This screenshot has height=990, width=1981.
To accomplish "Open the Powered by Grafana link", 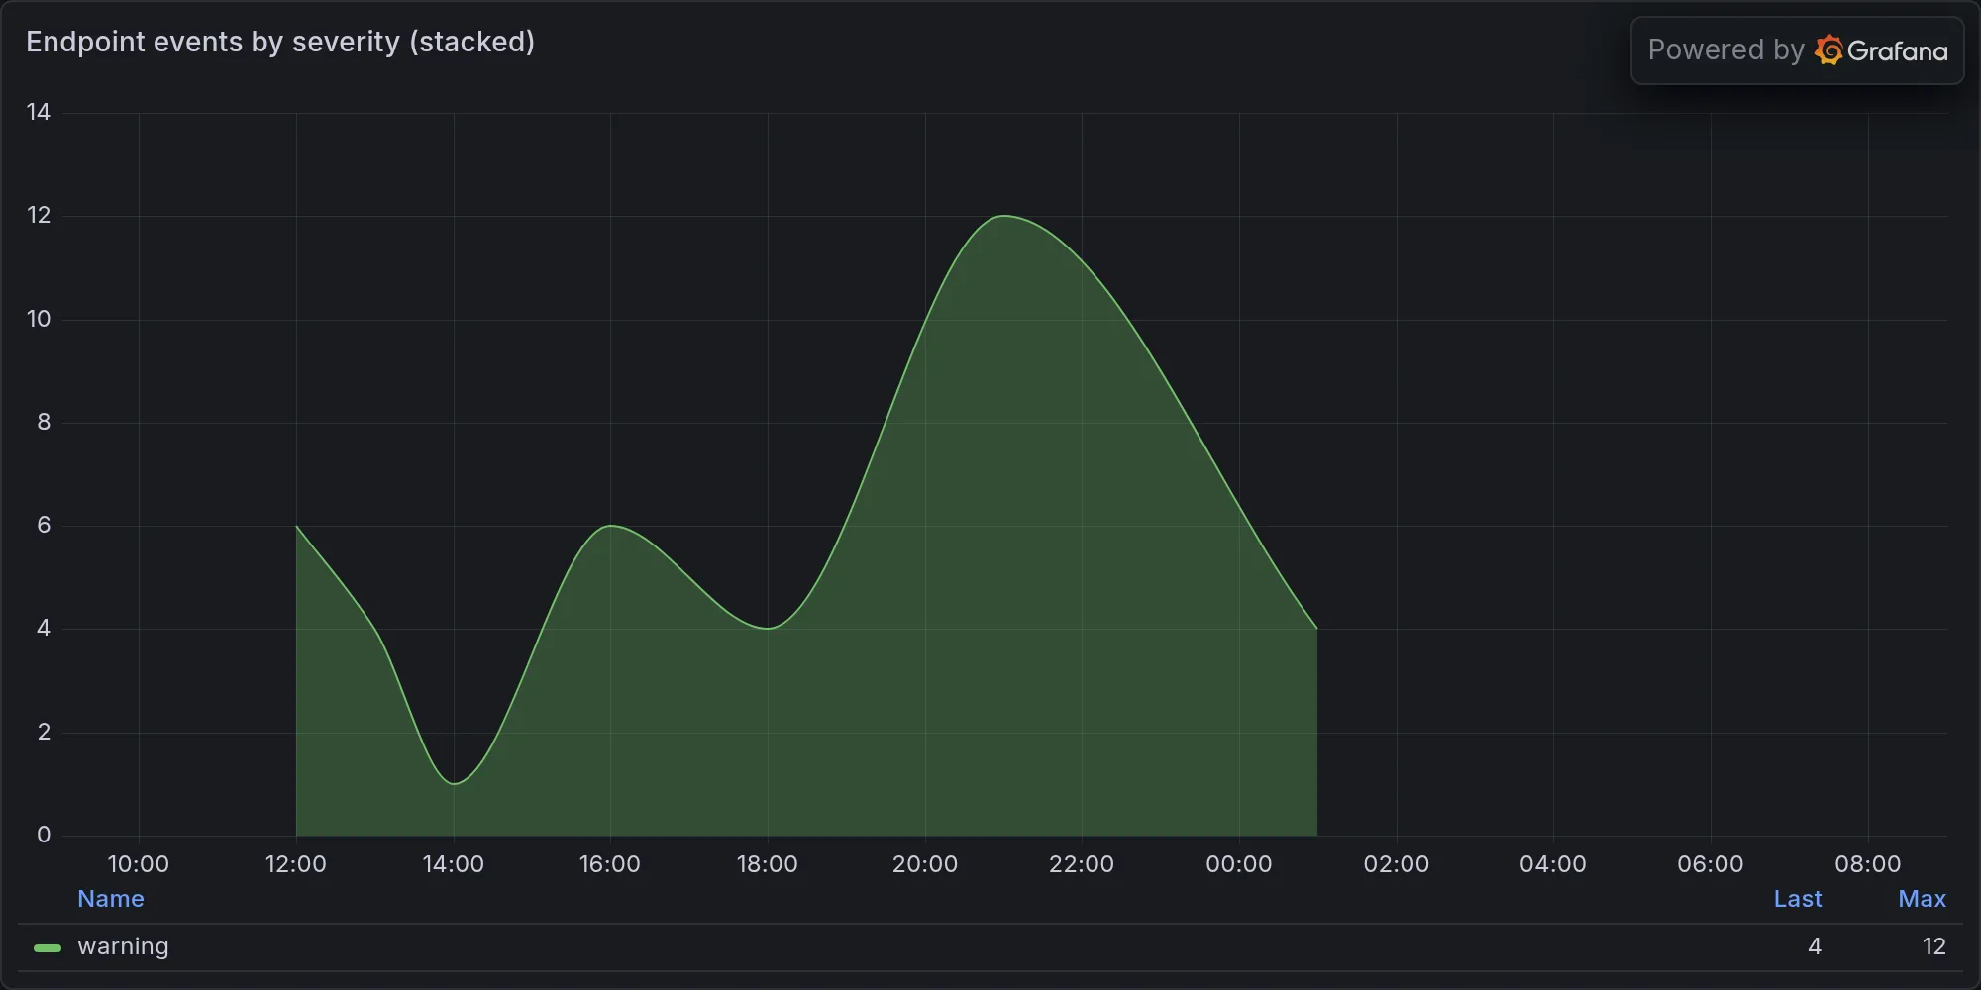I will coord(1797,50).
